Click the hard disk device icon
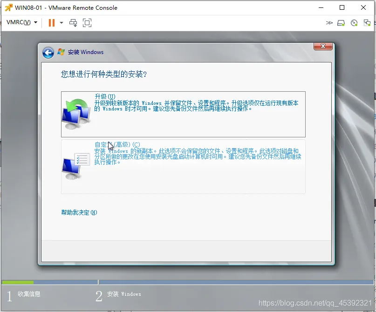This screenshot has height=312, width=376. 341,23
